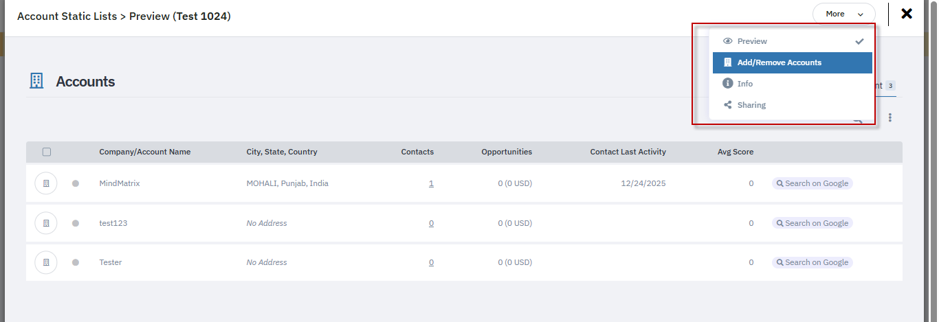Image resolution: width=939 pixels, height=322 pixels.
Task: Close the preview with the X icon
Action: [907, 14]
